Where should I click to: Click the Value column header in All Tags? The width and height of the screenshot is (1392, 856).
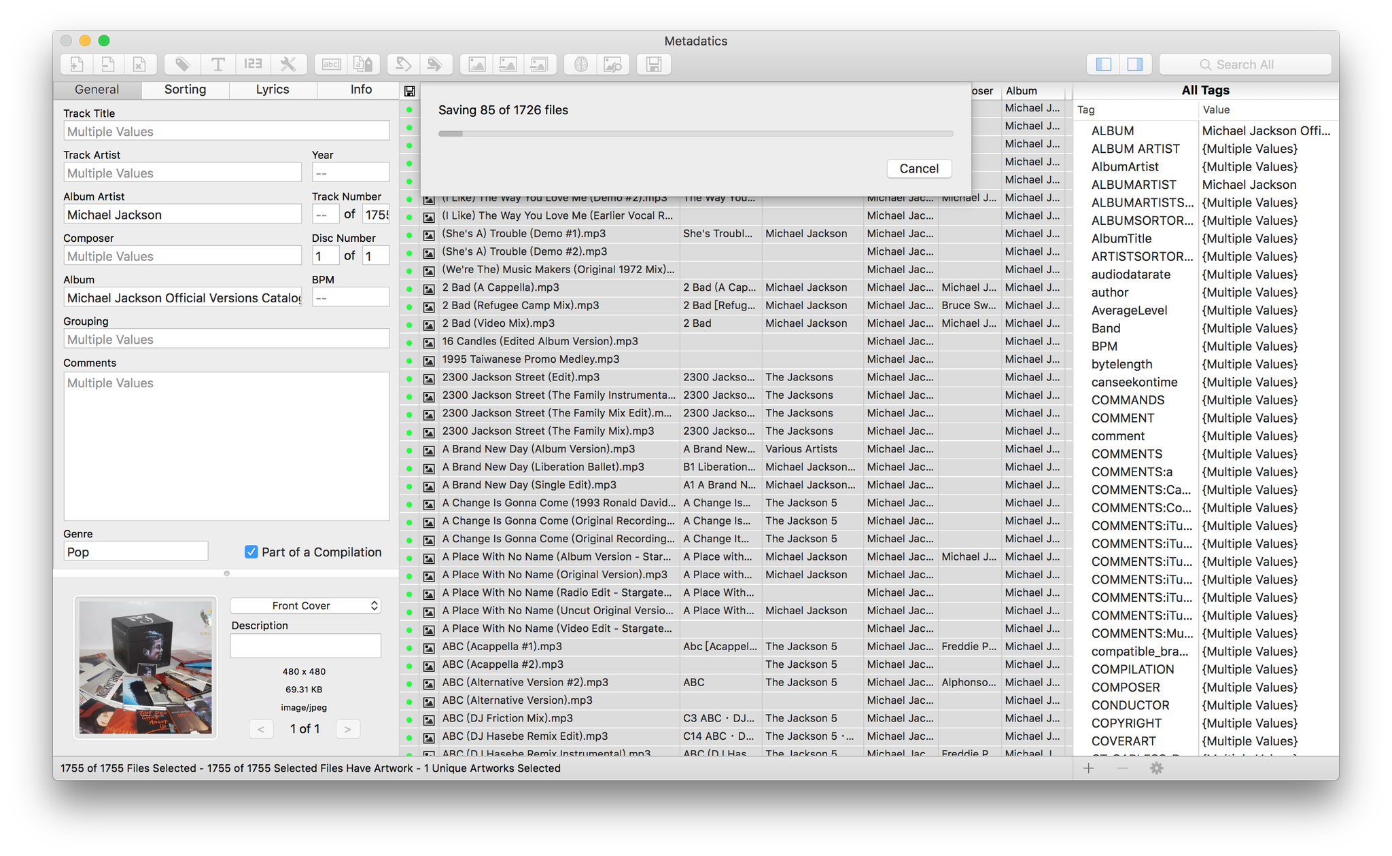click(1268, 109)
